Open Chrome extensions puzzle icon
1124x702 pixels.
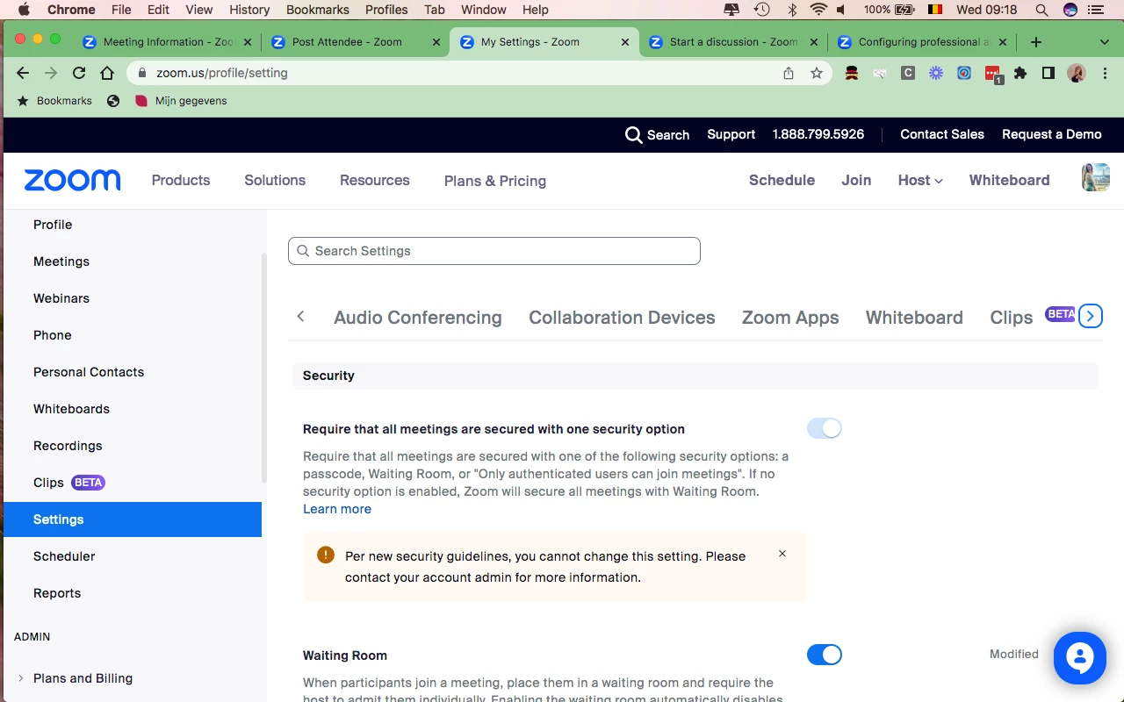coord(1020,73)
